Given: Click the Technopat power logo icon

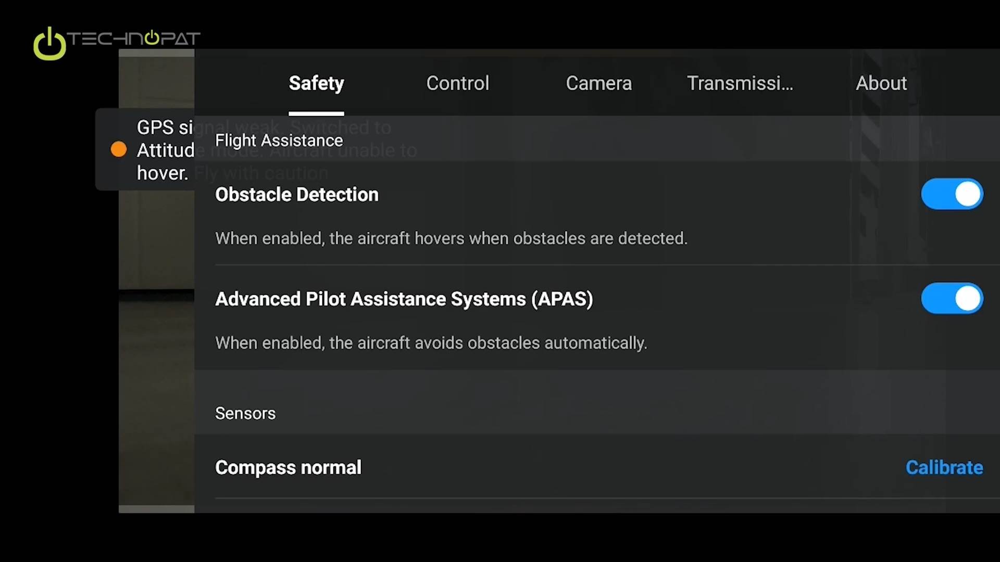Looking at the screenshot, I should [x=49, y=44].
